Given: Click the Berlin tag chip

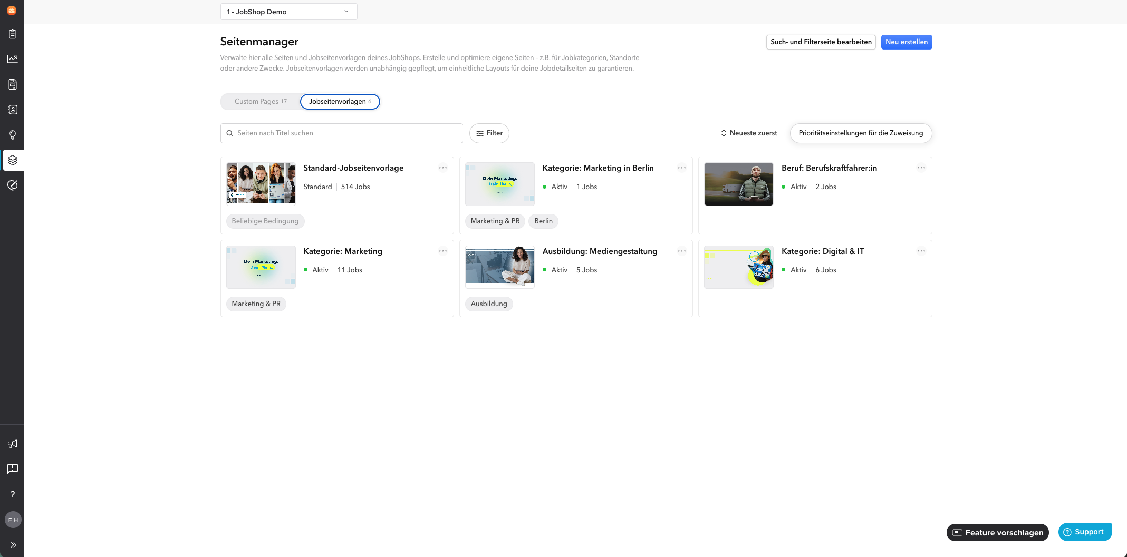Looking at the screenshot, I should (x=543, y=221).
